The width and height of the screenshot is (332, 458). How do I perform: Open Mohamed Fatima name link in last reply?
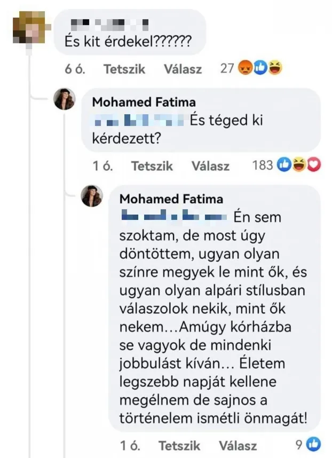pos(171,199)
